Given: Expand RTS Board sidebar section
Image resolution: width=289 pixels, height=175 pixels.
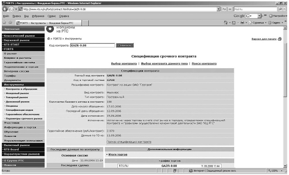Looking at the screenshot, I should point(23,150).
